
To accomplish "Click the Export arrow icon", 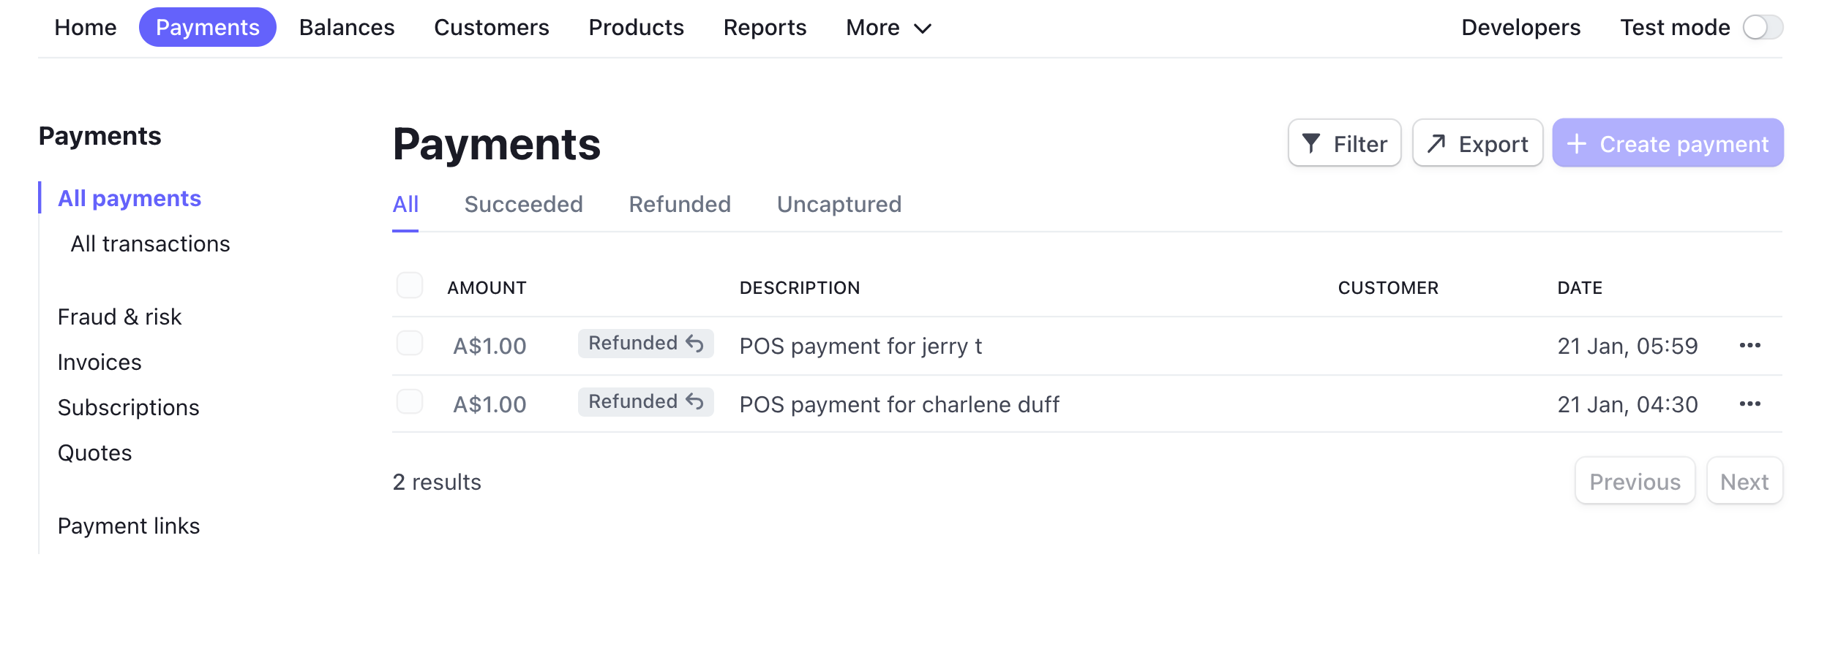I will pos(1436,143).
